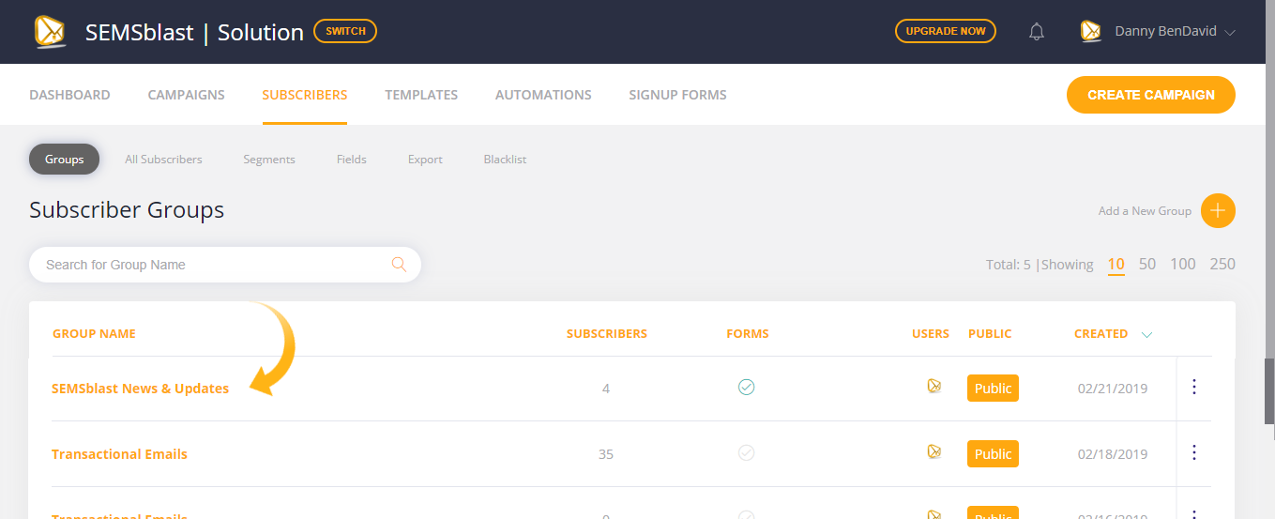The width and height of the screenshot is (1275, 519).
Task: Select the Groups sub-tab
Action: [65, 160]
